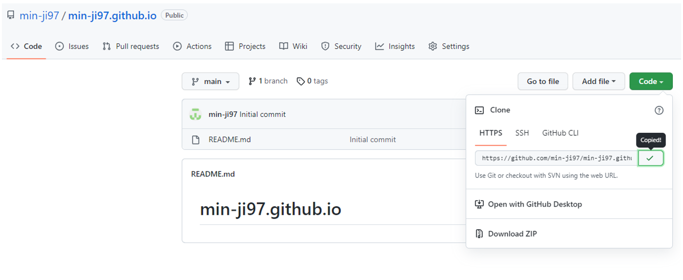Click the file icon next to README.md
The image size is (683, 280).
pos(195,140)
